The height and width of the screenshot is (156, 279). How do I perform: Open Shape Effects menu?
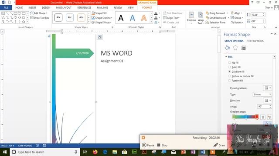(x=102, y=23)
